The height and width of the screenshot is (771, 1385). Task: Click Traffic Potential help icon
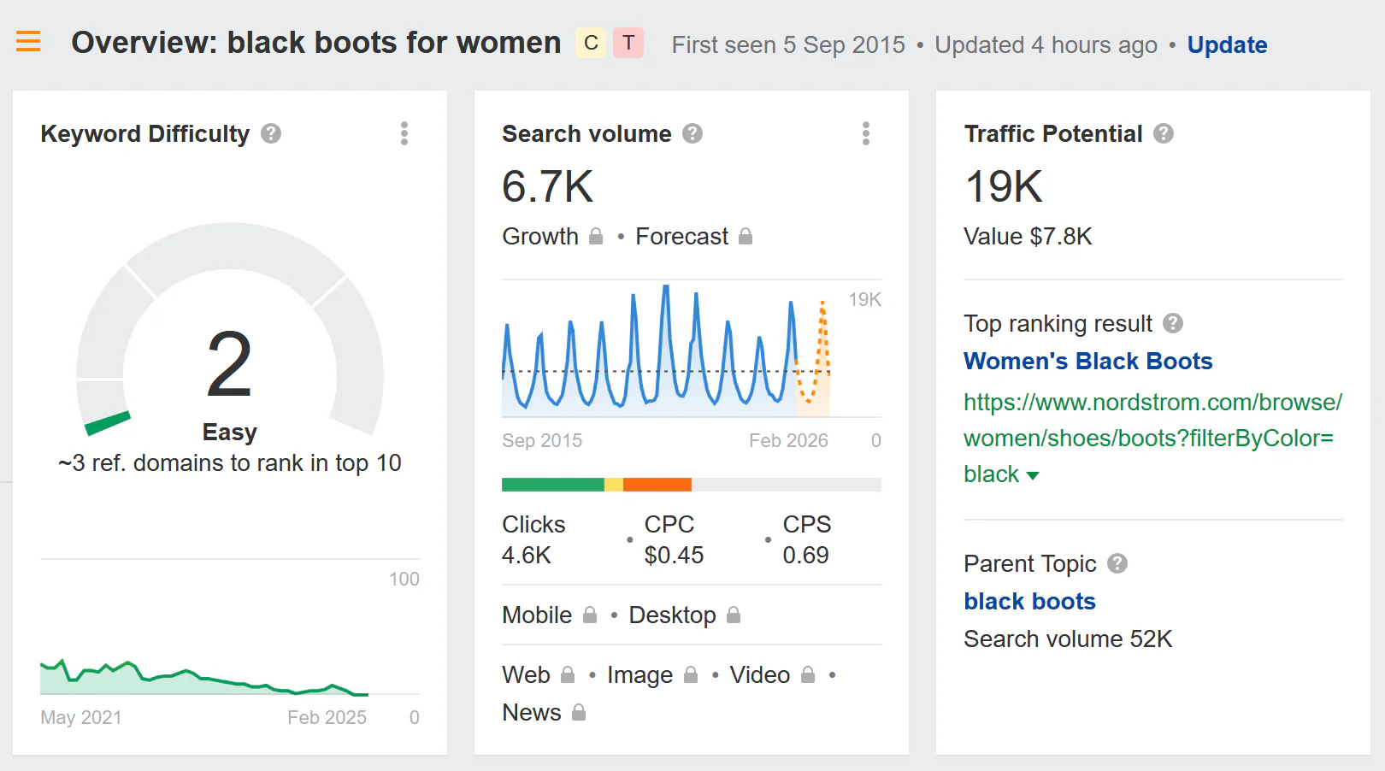coord(1163,134)
